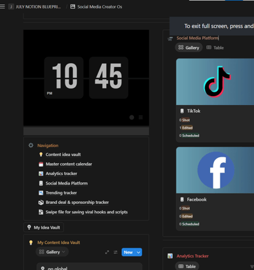Screen dimensions: 254x270
Task: Open the go global gallery card
Action: (90, 266)
